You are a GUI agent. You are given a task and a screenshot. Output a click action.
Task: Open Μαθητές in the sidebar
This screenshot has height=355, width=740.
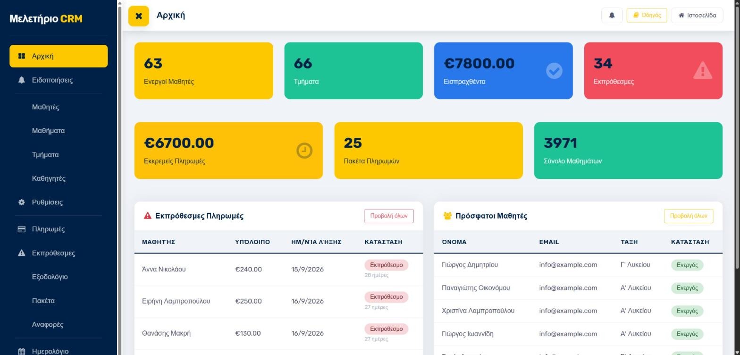[x=59, y=107]
